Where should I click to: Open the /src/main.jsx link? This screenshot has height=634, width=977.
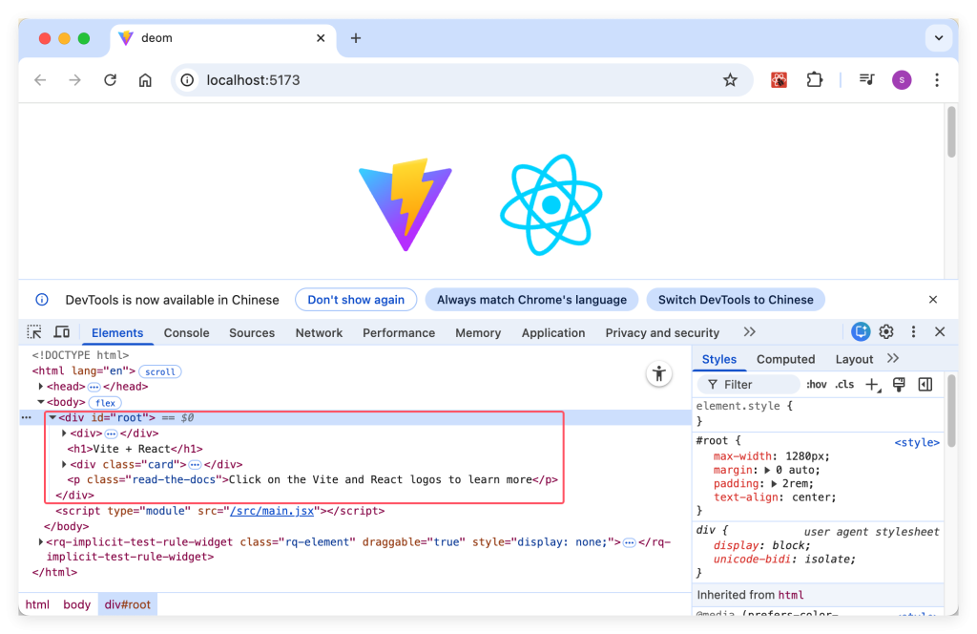272,511
